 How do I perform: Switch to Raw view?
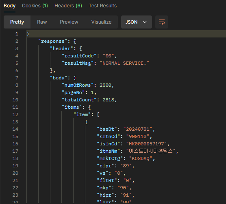pos(42,22)
